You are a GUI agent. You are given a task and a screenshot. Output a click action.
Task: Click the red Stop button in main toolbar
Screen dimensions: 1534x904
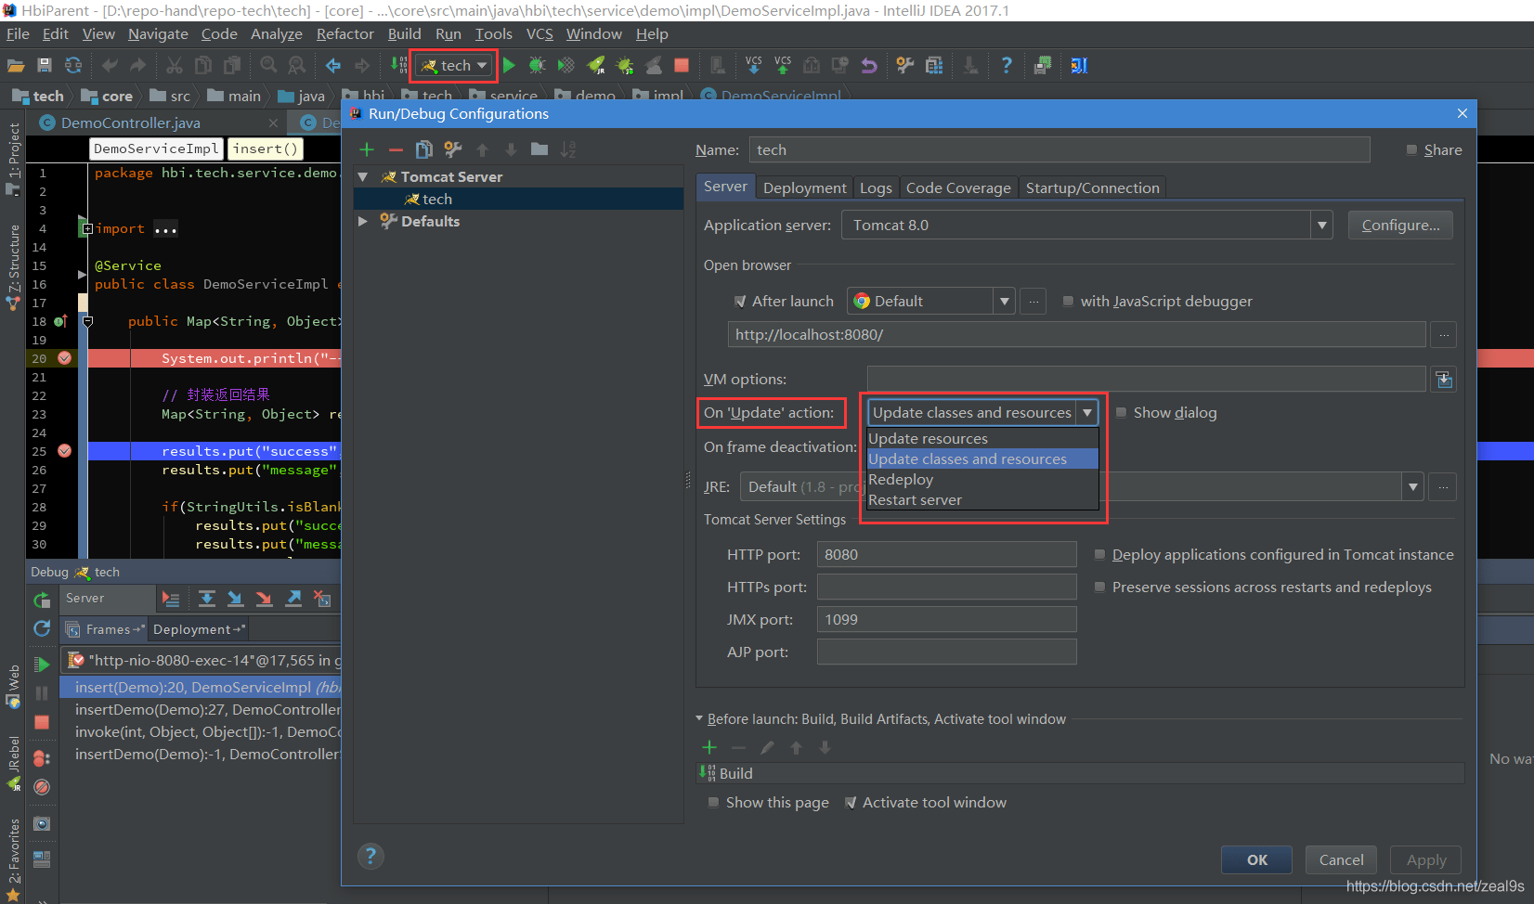[x=682, y=65]
